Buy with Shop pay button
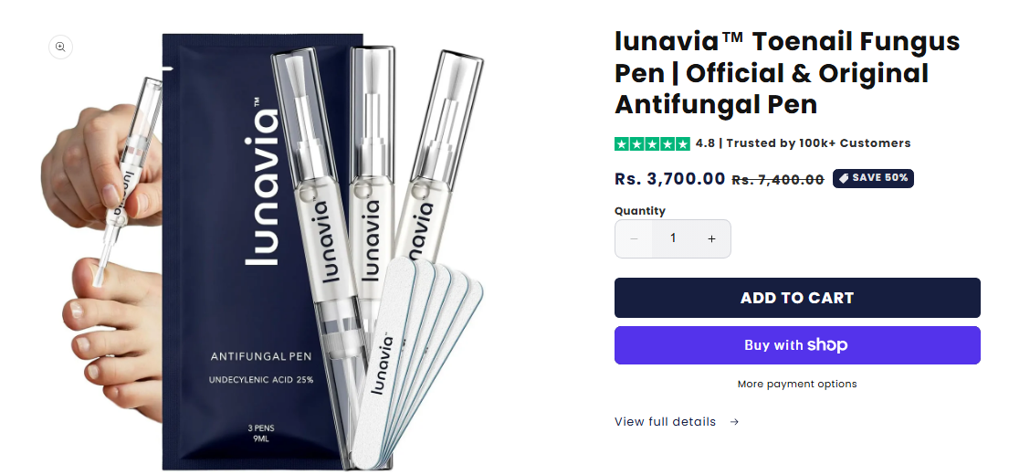Viewport: 1009px width, 475px height. 797,345
